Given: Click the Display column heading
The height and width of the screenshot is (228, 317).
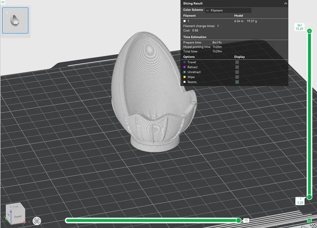Looking at the screenshot, I should tap(239, 57).
